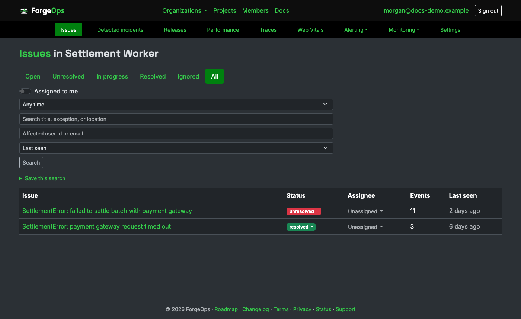Open the Last seen sort dropdown
The image size is (521, 319).
[176, 148]
